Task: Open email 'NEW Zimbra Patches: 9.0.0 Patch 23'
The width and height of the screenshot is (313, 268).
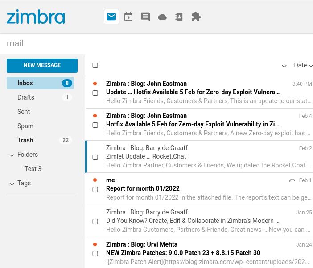Action: tap(199, 253)
